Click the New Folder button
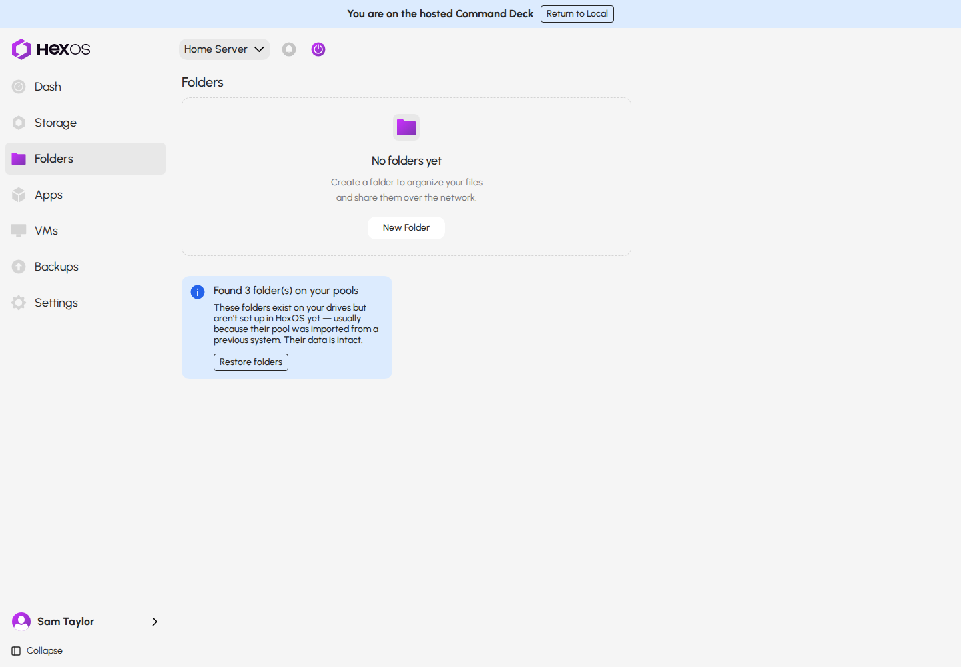The height and width of the screenshot is (667, 961). coord(406,228)
